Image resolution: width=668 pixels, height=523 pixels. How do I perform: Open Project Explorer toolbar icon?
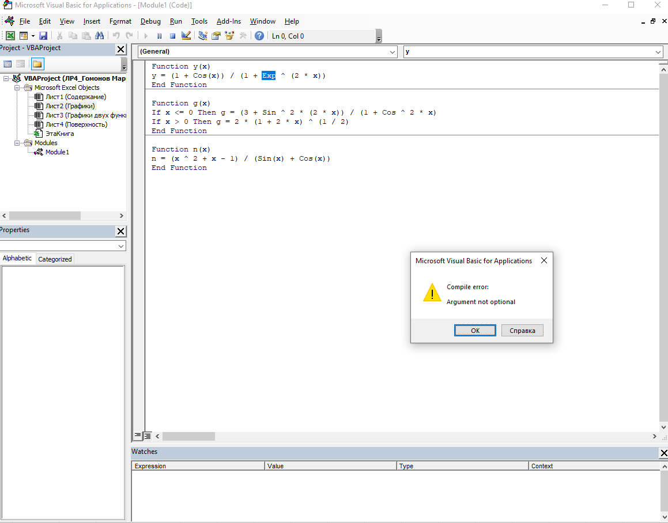point(203,36)
